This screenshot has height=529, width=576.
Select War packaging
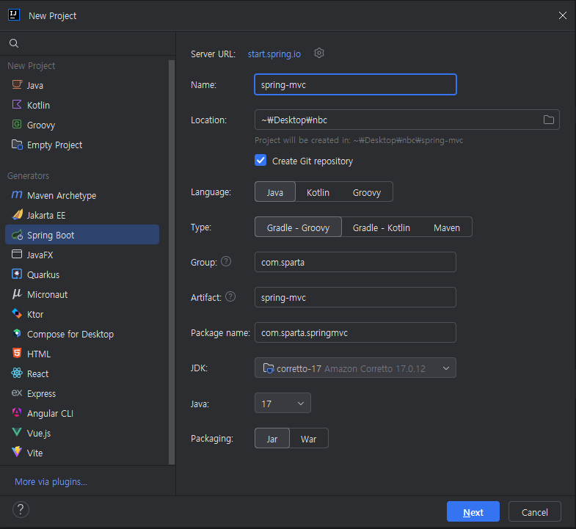click(x=309, y=438)
